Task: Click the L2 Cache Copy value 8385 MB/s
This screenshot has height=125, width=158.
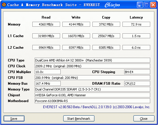Action: (x=106, y=48)
